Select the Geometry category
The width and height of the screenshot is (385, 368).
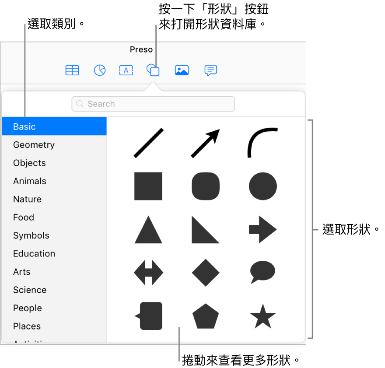pyautogui.click(x=54, y=144)
